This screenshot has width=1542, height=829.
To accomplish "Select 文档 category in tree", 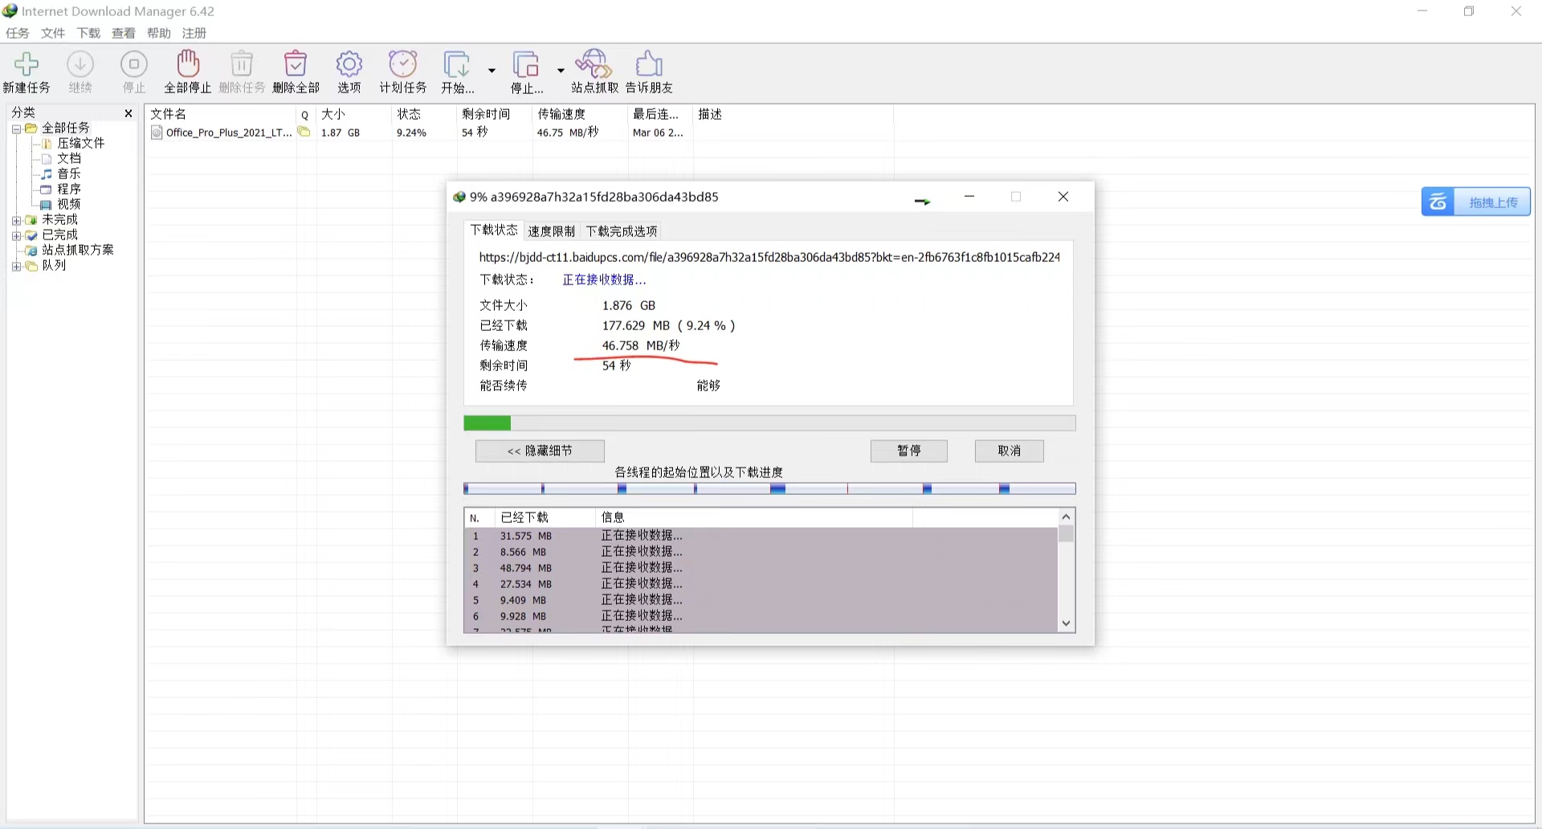I will pos(69,158).
